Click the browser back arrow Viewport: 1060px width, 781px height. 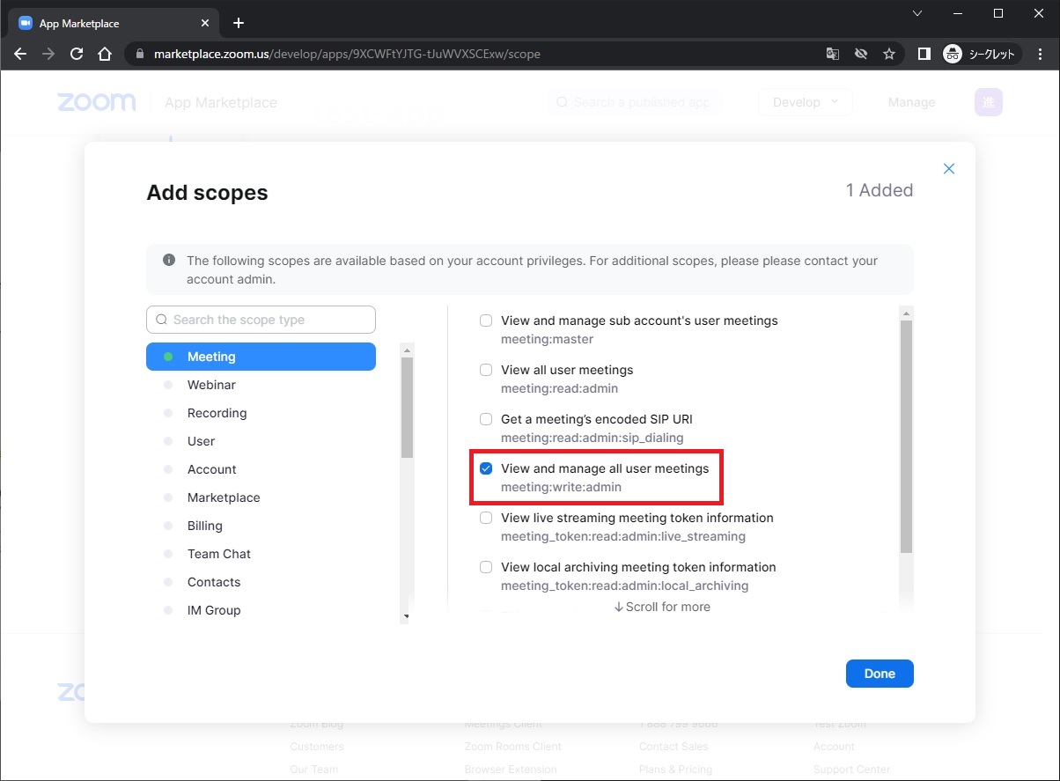pos(21,54)
